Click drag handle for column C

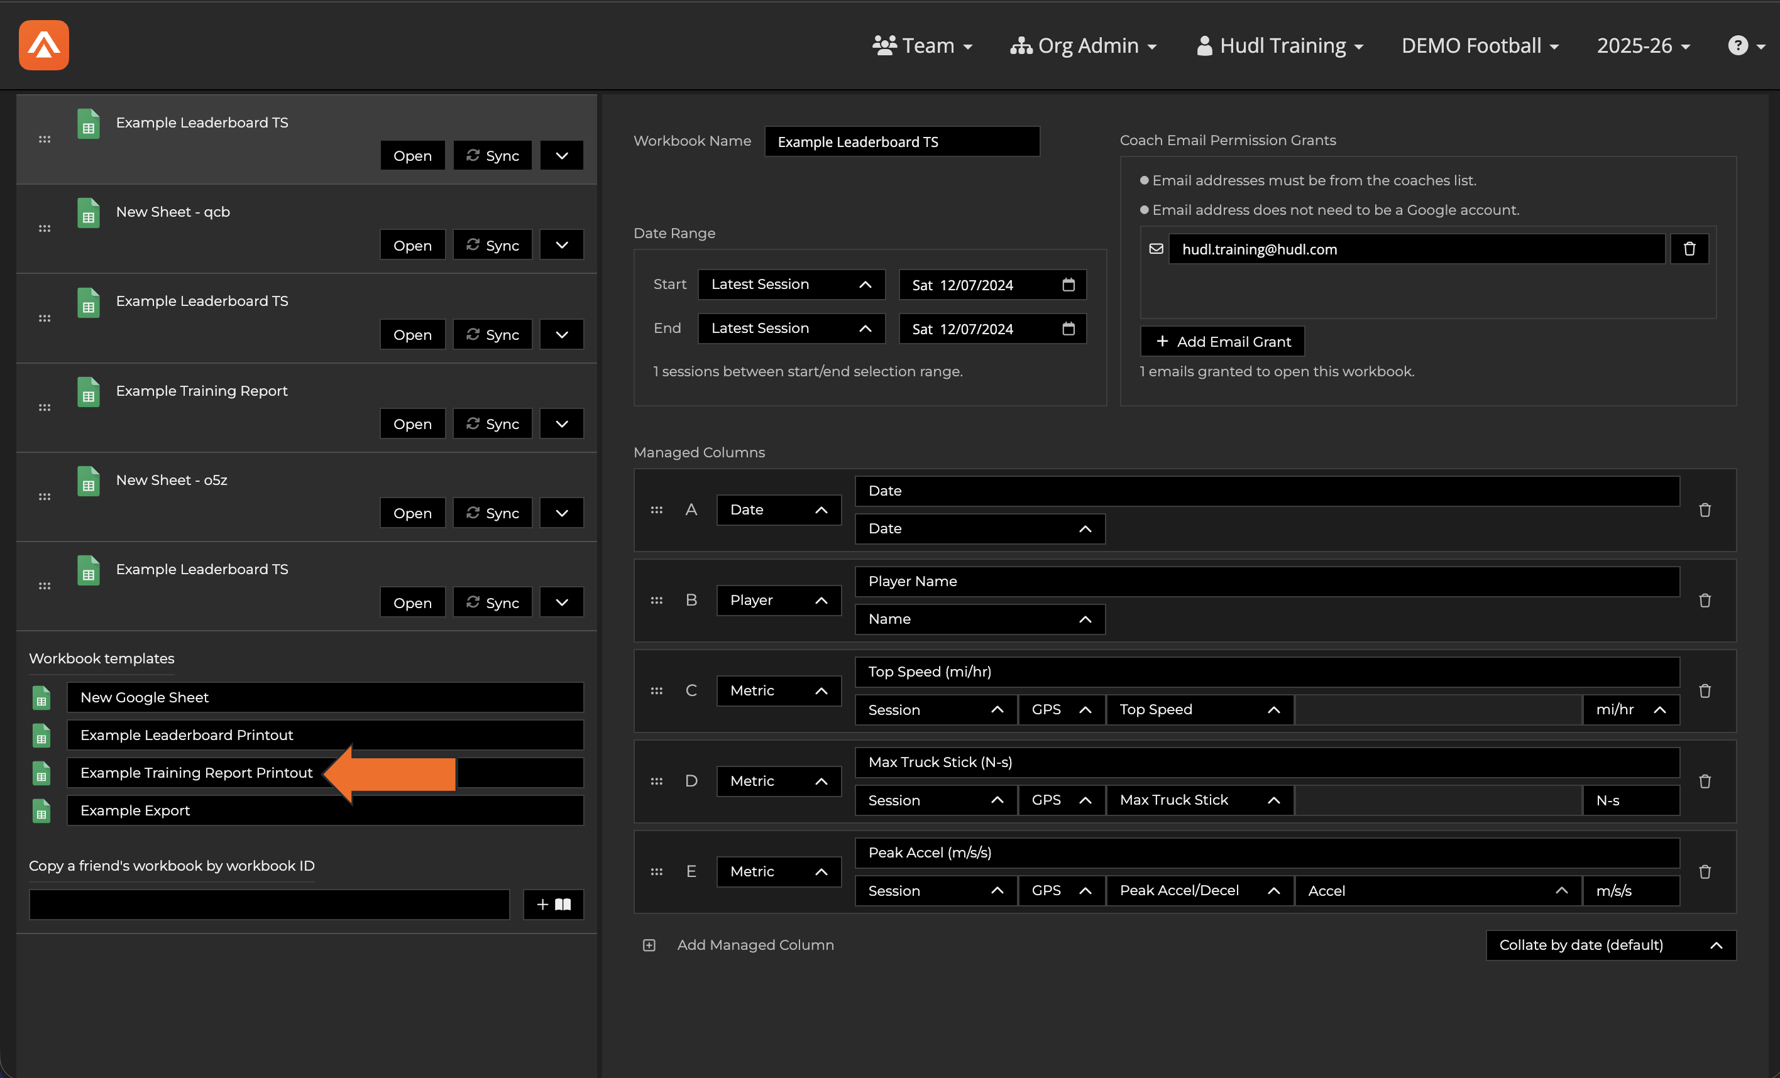pyautogui.click(x=656, y=691)
